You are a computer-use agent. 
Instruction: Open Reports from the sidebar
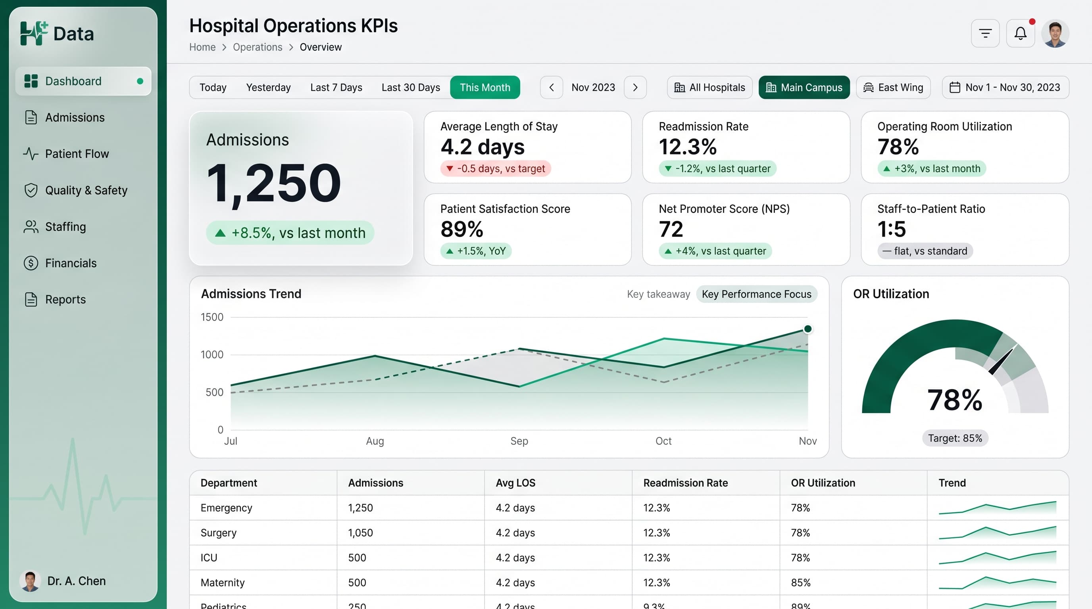point(83,299)
